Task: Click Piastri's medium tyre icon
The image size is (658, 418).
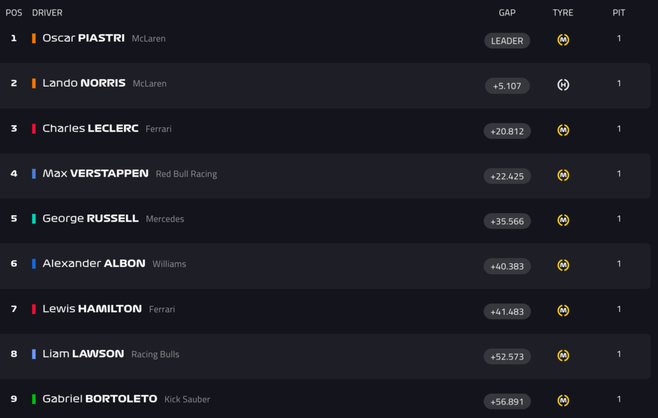Action: click(563, 40)
